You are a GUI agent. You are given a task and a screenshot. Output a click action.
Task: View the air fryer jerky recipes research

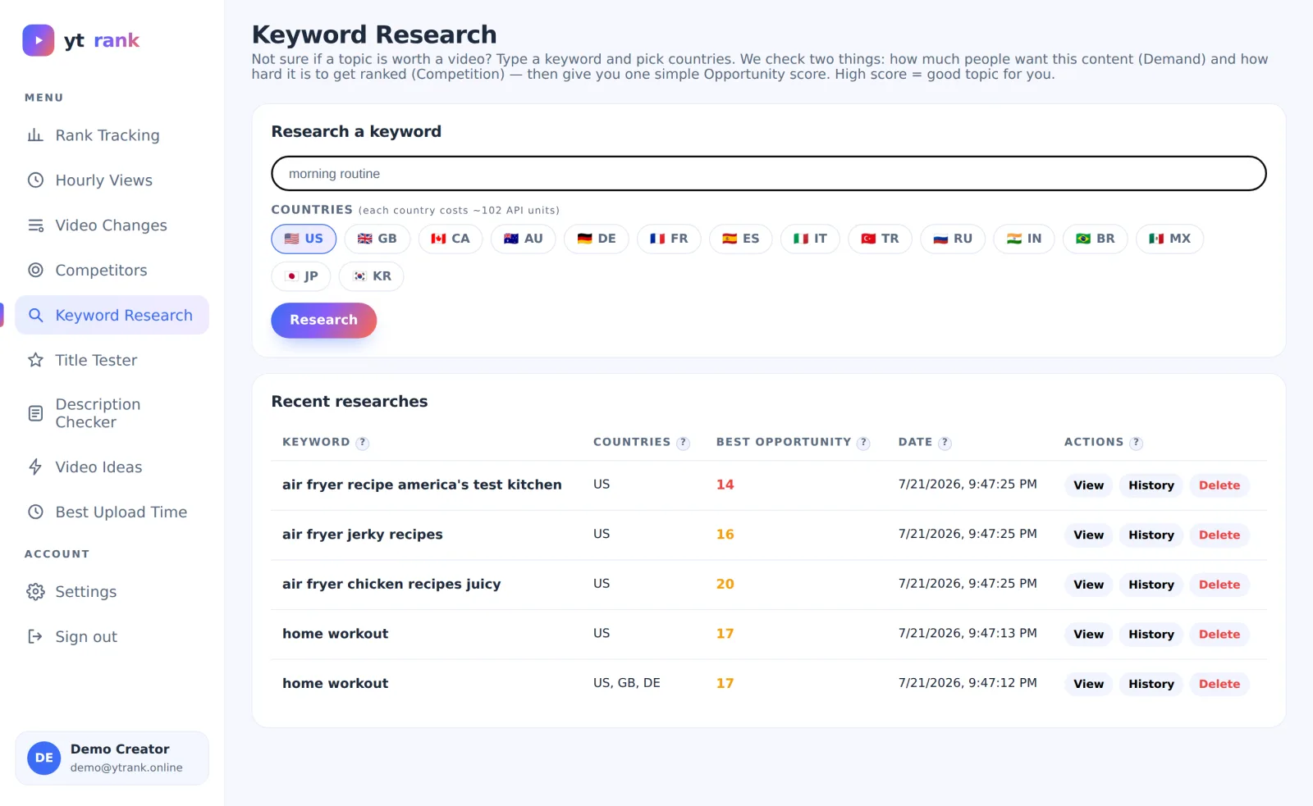pos(1089,535)
